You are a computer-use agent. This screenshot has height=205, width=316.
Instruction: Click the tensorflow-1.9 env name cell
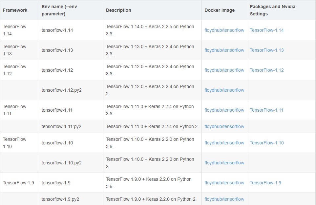click(x=56, y=183)
